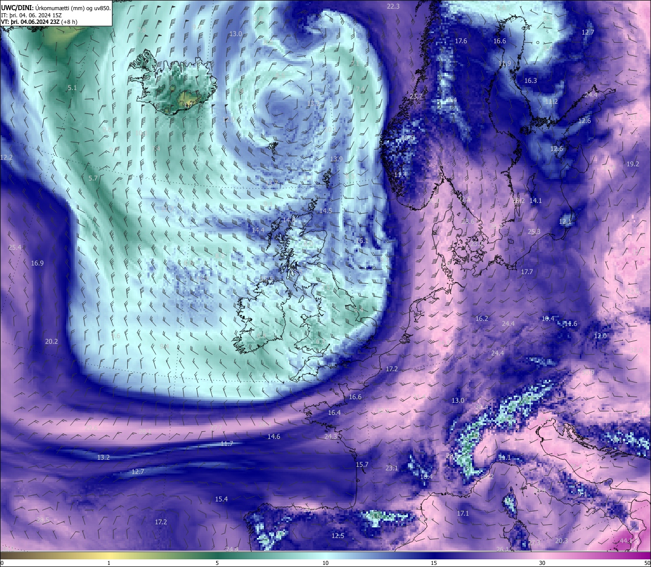Click the map value '44.1'
This screenshot has width=651, height=567.
point(626,541)
